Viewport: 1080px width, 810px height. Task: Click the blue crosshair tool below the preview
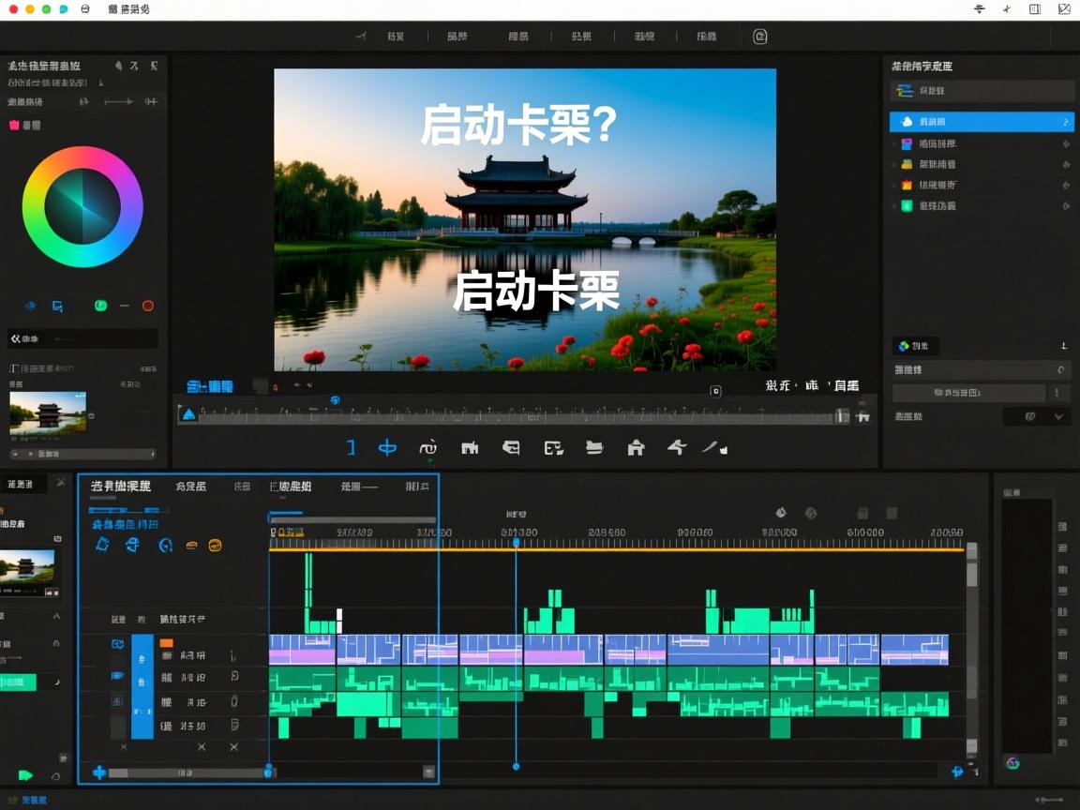pos(387,448)
